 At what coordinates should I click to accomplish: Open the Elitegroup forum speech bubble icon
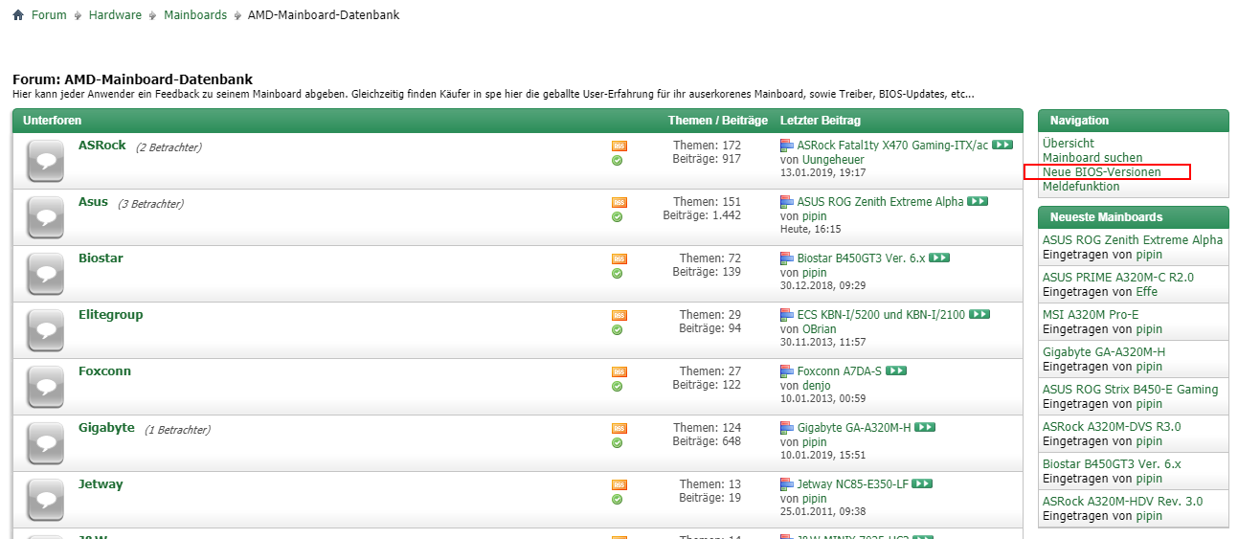45,330
